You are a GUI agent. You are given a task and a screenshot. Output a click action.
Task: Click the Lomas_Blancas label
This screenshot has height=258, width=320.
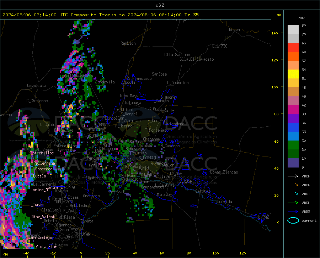click(x=224, y=172)
